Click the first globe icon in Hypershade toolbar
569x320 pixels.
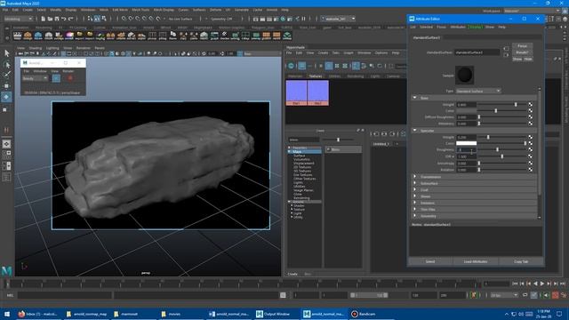pyautogui.click(x=291, y=66)
